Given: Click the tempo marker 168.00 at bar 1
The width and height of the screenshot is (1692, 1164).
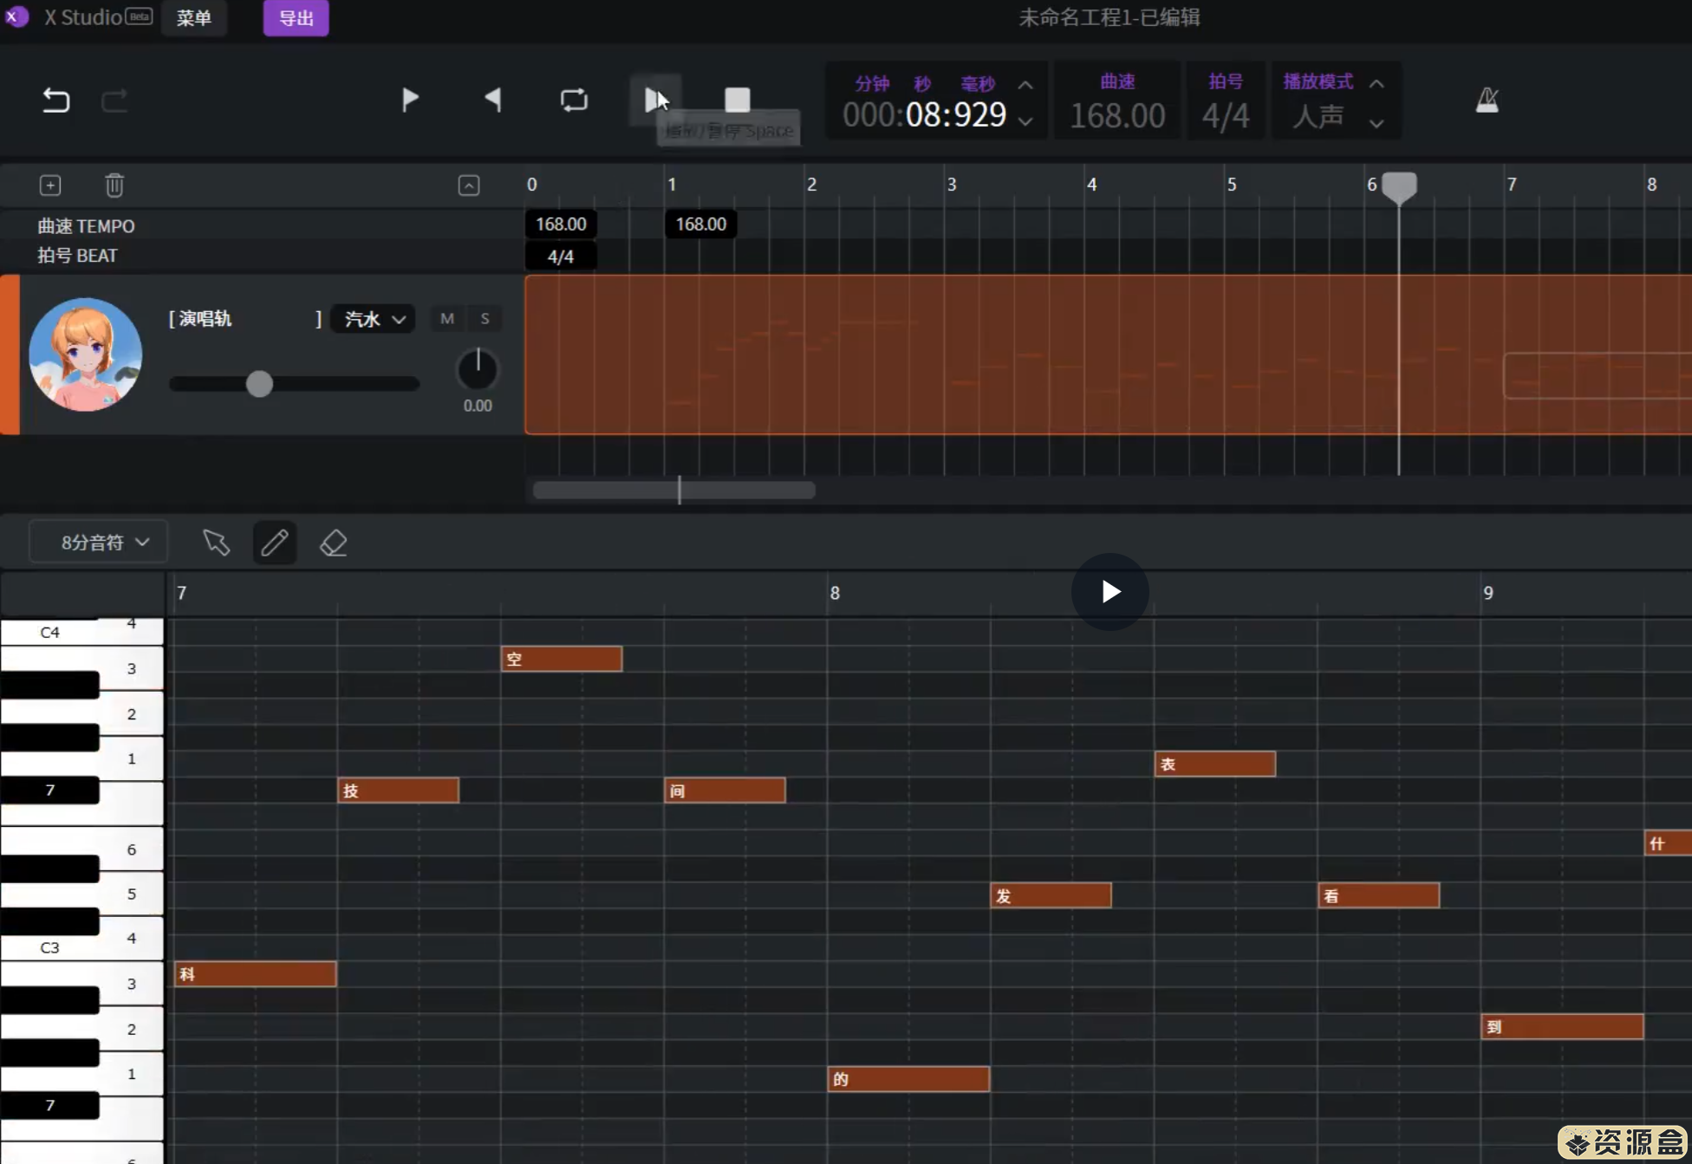Looking at the screenshot, I should (x=700, y=224).
